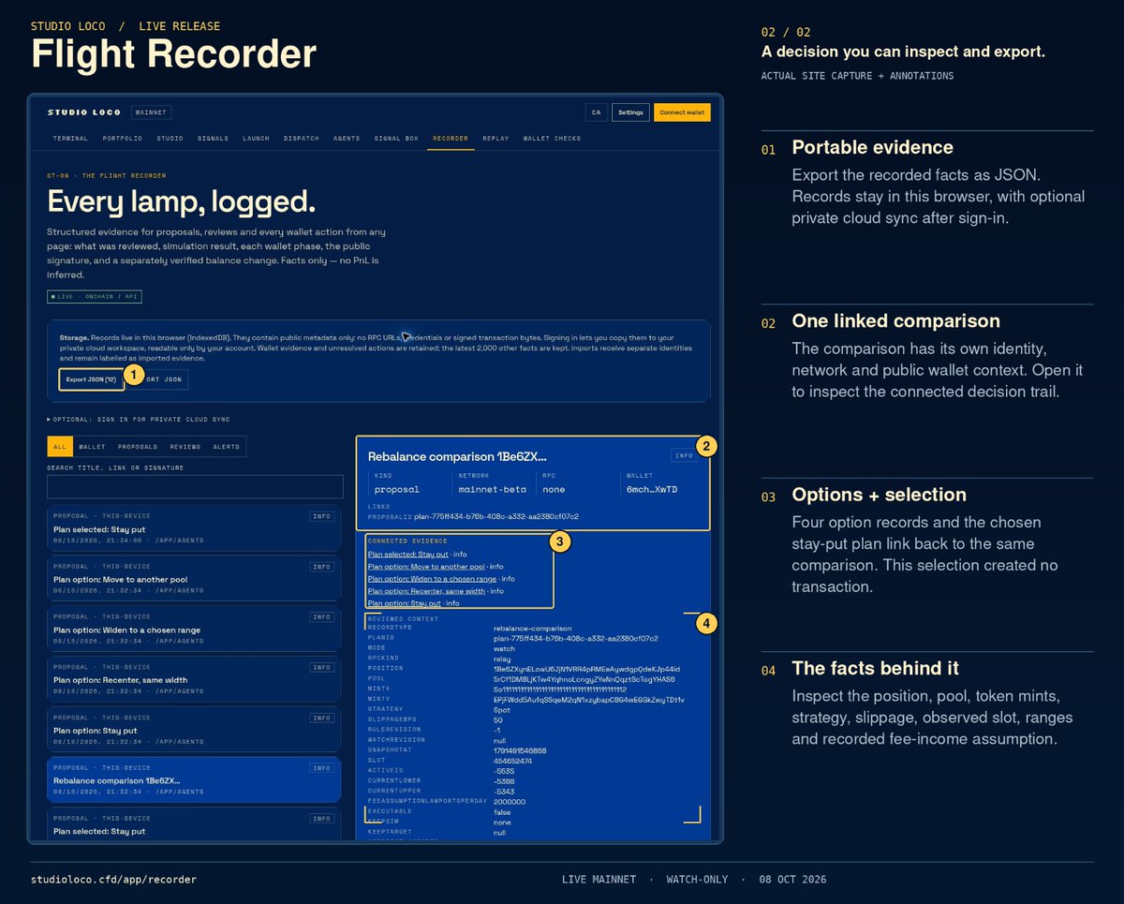The width and height of the screenshot is (1124, 904).
Task: Click INFO badge on Widen to a chosen range record
Action: tap(321, 617)
